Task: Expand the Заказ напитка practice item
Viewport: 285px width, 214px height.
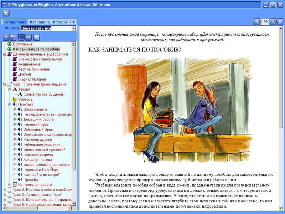Action: pyautogui.click(x=15, y=109)
